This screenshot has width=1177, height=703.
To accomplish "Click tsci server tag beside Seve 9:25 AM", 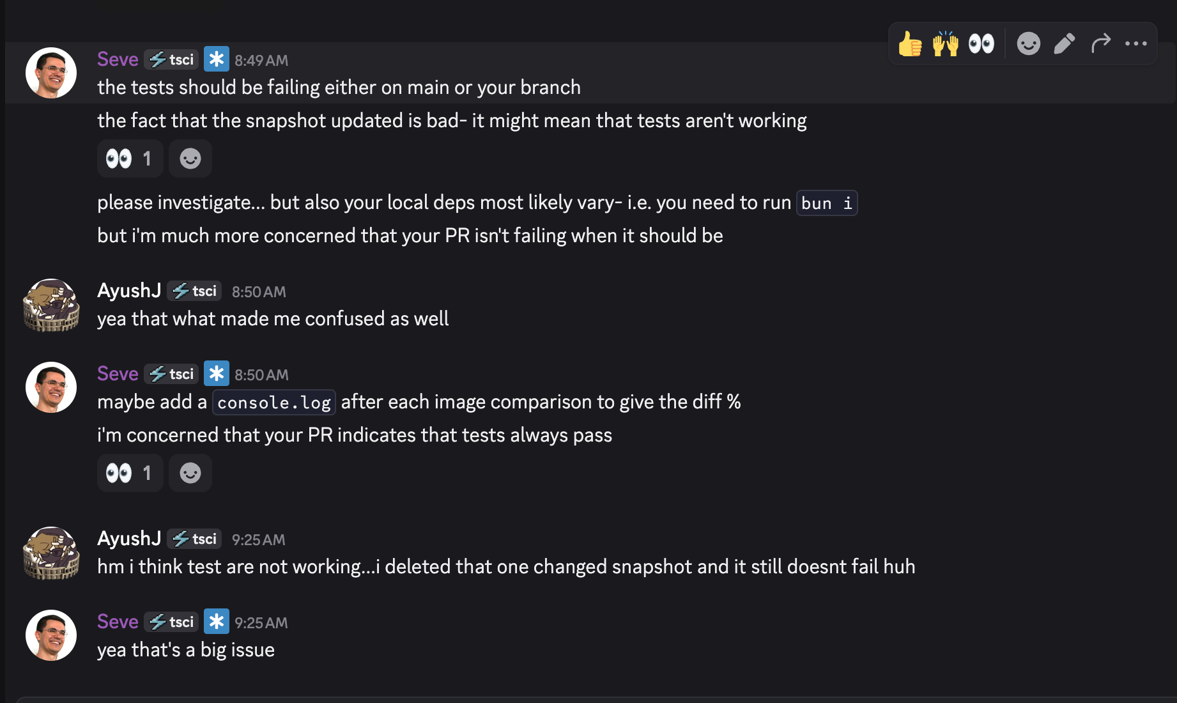I will point(172,622).
